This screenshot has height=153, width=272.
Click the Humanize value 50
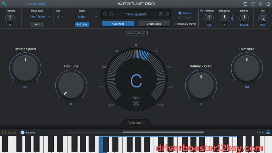[x=247, y=87]
